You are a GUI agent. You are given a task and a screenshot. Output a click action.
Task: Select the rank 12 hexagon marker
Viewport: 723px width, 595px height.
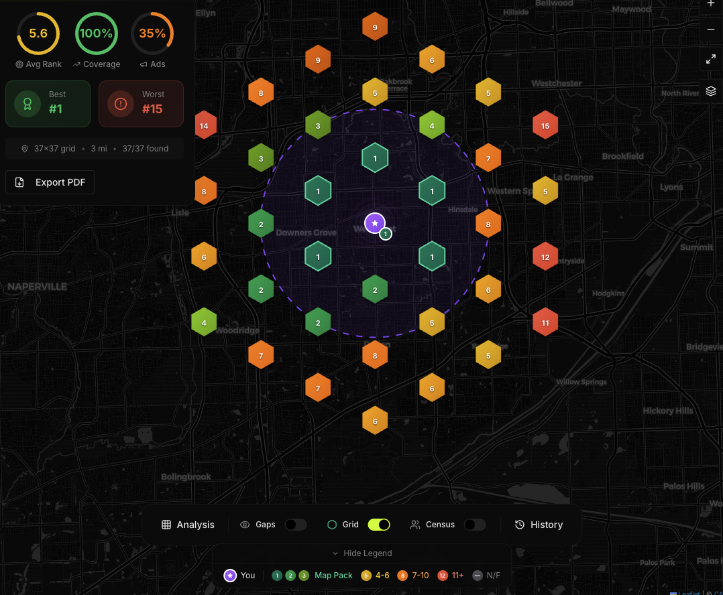coord(545,257)
